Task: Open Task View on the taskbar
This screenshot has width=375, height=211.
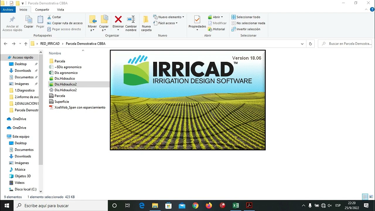Action: coord(127,205)
